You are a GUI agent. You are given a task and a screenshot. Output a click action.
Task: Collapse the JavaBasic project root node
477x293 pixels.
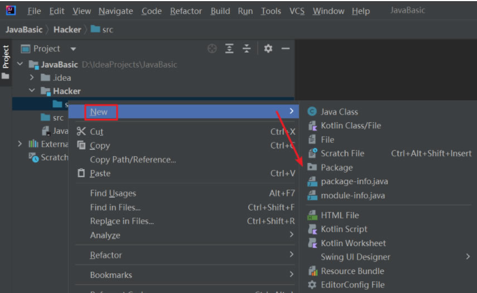(x=20, y=64)
